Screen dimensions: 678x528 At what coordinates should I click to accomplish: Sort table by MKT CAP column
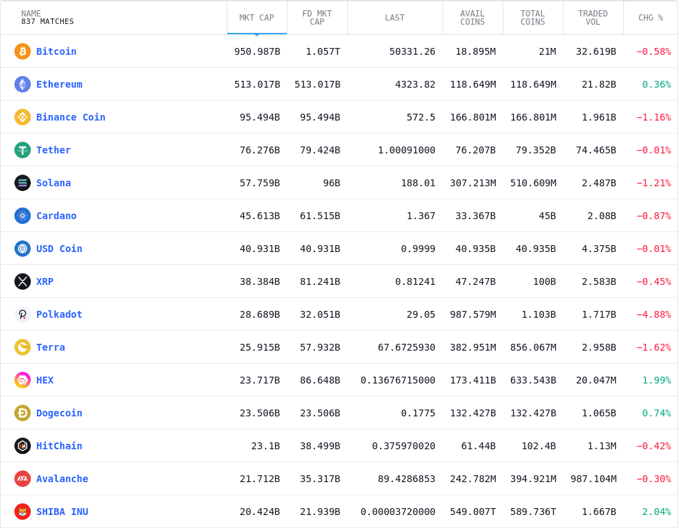[256, 18]
